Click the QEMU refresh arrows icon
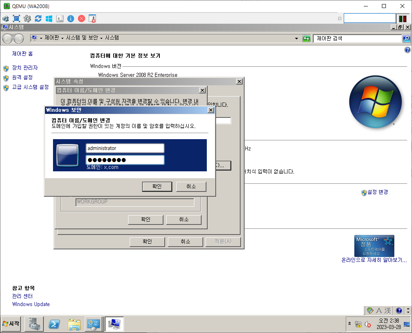 [38, 18]
